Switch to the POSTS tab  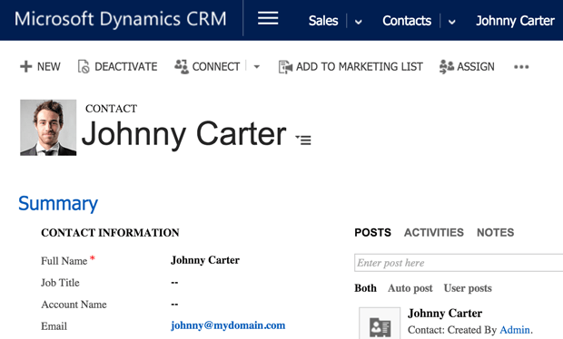pyautogui.click(x=372, y=233)
